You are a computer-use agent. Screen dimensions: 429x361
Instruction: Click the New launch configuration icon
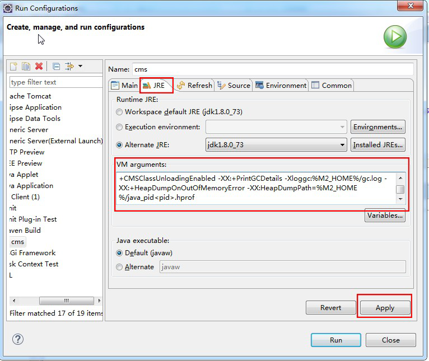[x=14, y=66]
